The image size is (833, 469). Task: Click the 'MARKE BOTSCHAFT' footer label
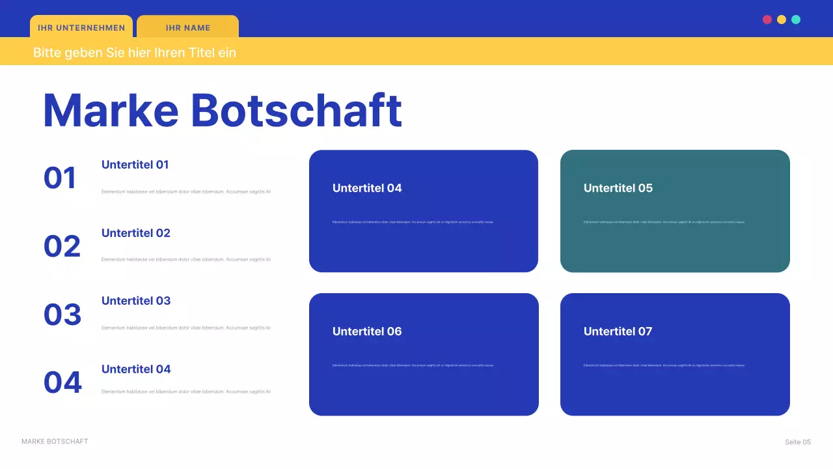[x=55, y=442]
